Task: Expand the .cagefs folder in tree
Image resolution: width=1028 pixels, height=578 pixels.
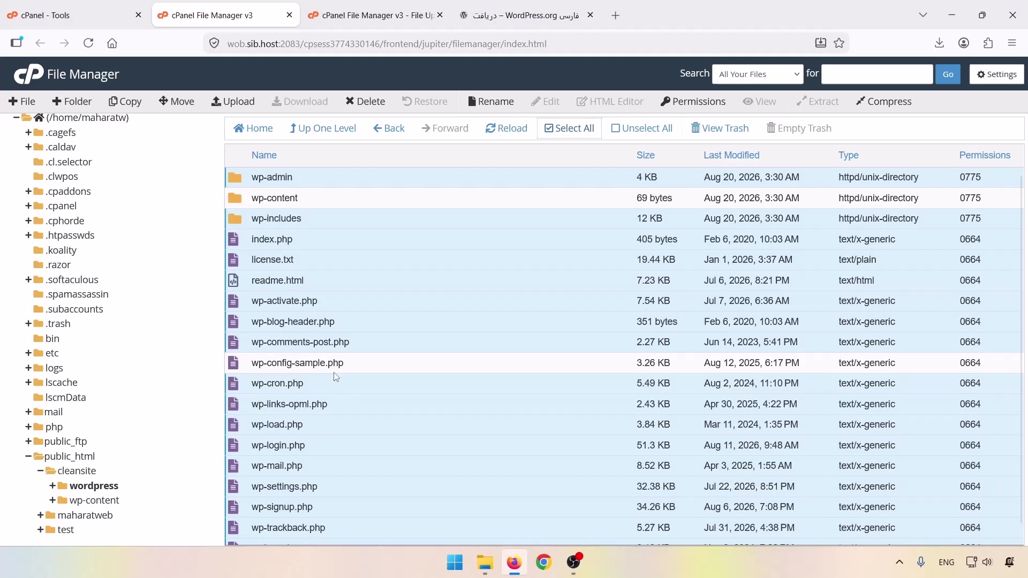Action: [28, 133]
